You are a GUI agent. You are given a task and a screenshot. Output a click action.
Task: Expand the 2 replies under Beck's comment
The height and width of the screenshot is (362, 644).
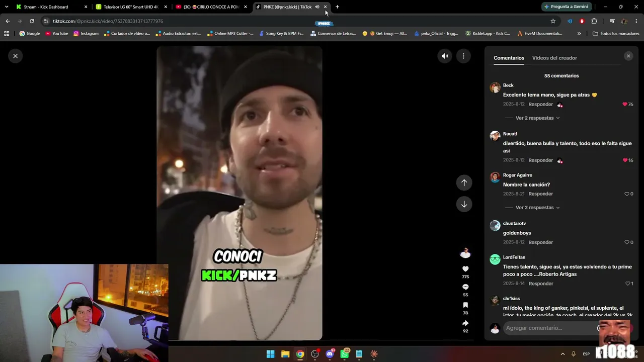point(537,118)
